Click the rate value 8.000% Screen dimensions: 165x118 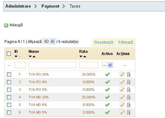click(x=89, y=105)
